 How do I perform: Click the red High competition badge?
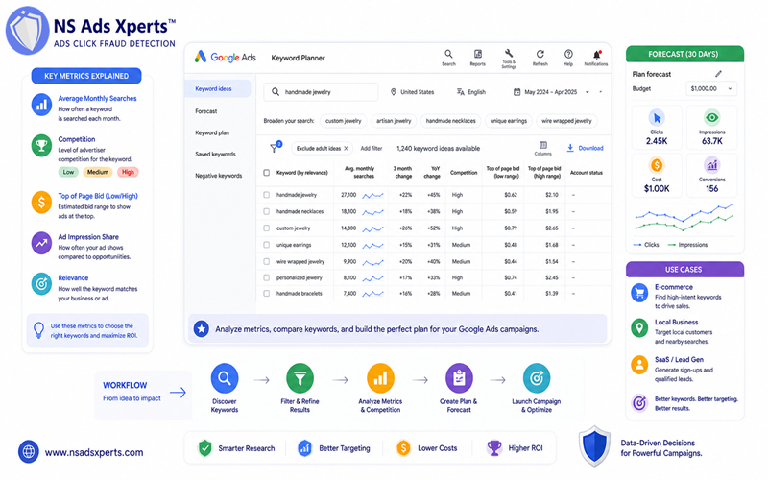pos(128,173)
